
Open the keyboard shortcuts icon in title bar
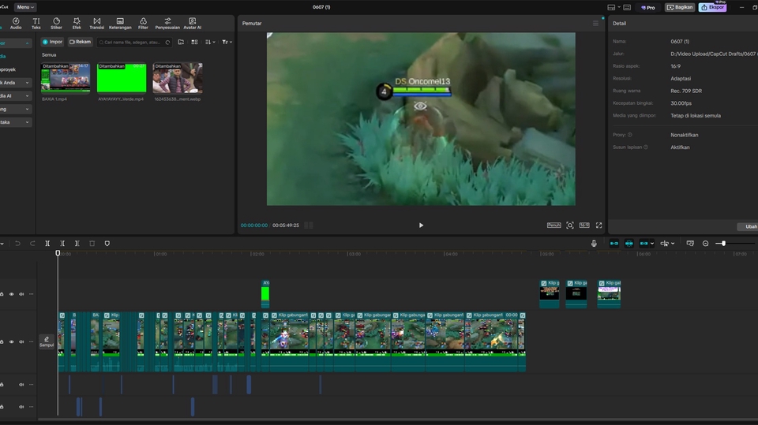coord(627,7)
